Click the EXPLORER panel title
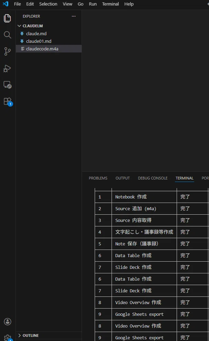The height and width of the screenshot is (341, 209). pos(31,16)
